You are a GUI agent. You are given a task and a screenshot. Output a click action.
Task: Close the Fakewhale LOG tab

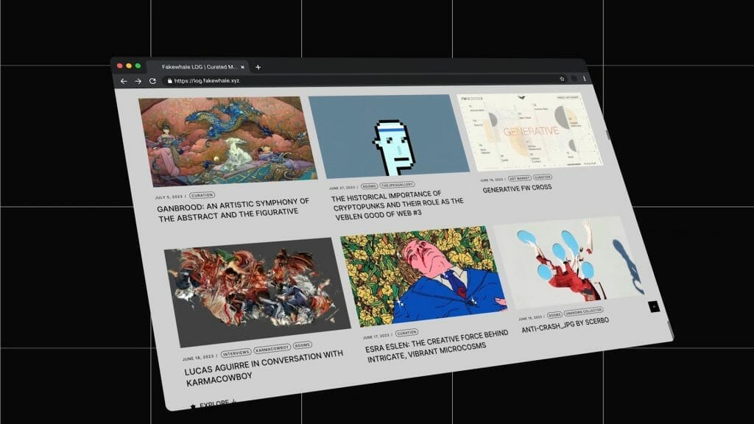(242, 67)
